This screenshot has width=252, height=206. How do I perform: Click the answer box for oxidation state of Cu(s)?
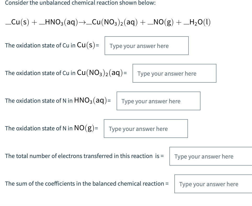146,46
